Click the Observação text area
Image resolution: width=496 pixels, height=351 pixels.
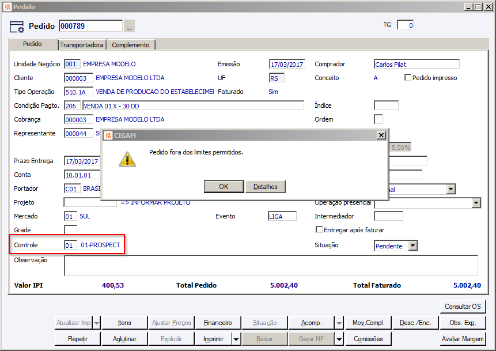(271, 265)
